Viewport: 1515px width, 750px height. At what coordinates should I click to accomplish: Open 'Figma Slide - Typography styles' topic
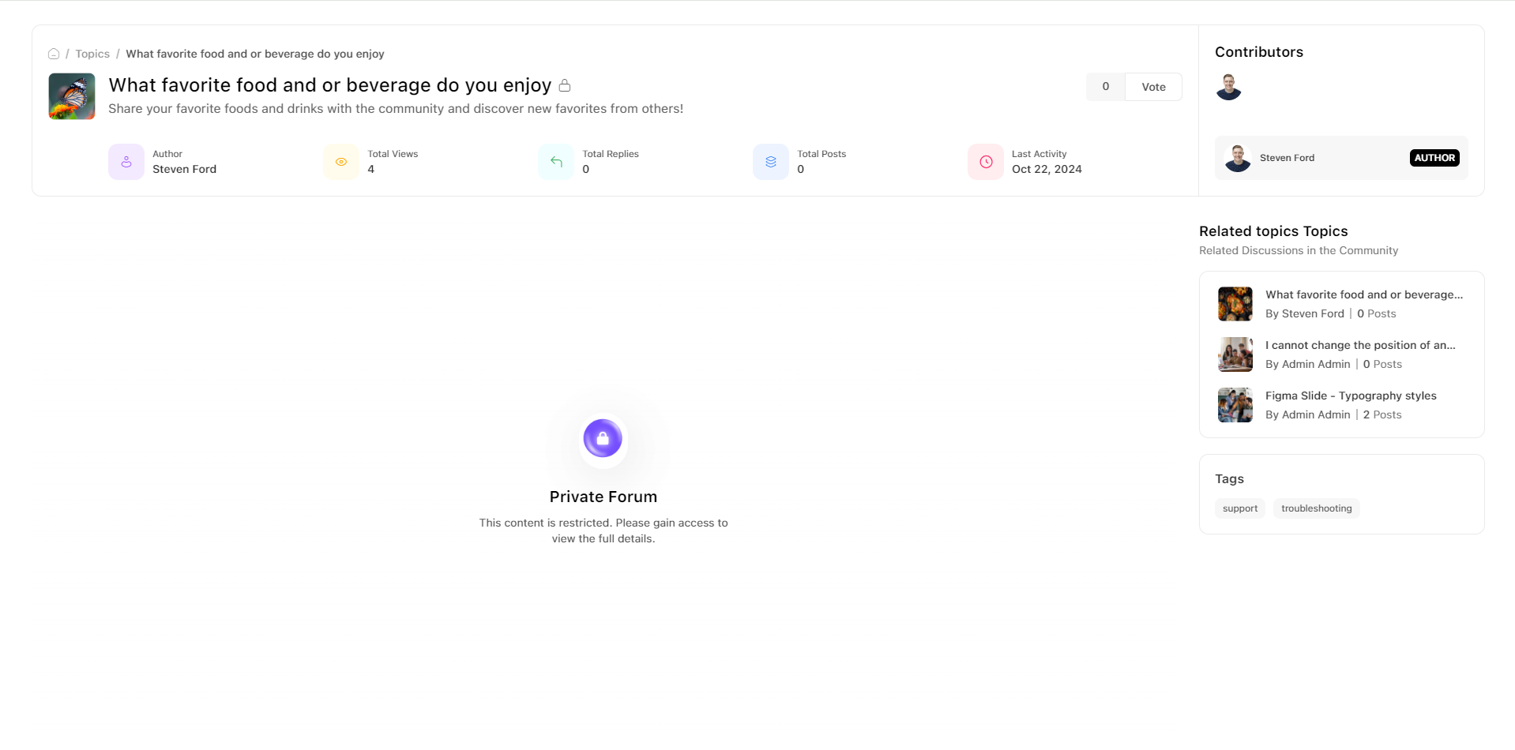(x=1350, y=396)
